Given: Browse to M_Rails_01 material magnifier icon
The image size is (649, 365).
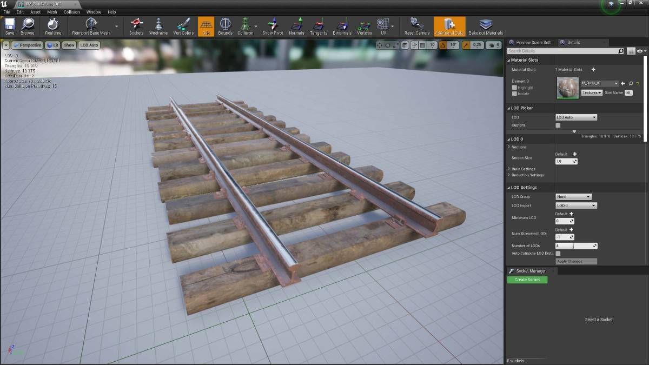Looking at the screenshot, I should 631,84.
